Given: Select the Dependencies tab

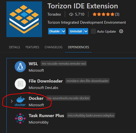Looking at the screenshot, I should point(78,47).
